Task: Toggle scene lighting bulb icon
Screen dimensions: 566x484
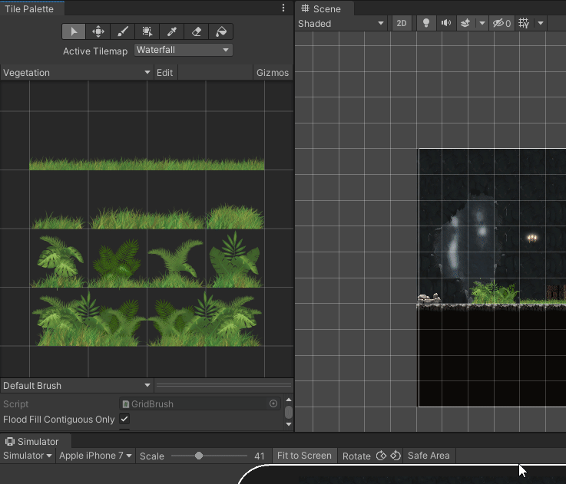Action: (425, 23)
